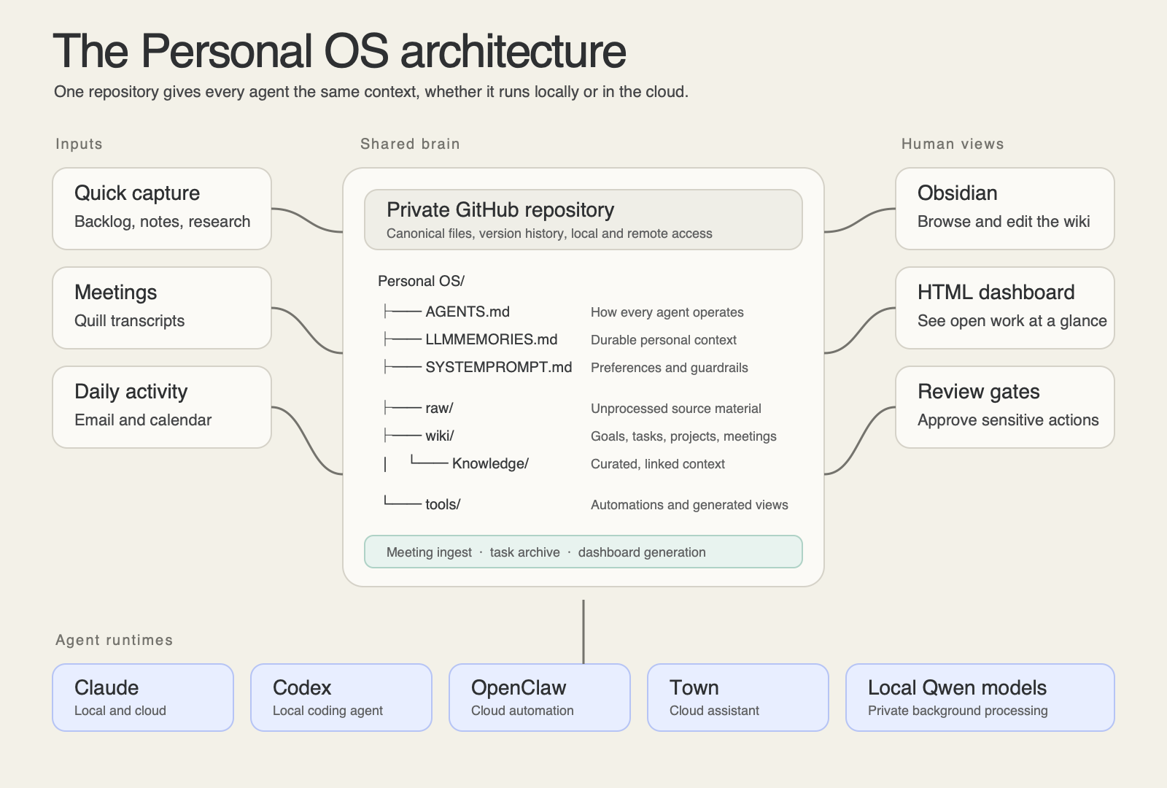This screenshot has height=788, width=1167.
Task: Open the tools/ folder entry
Action: (443, 504)
